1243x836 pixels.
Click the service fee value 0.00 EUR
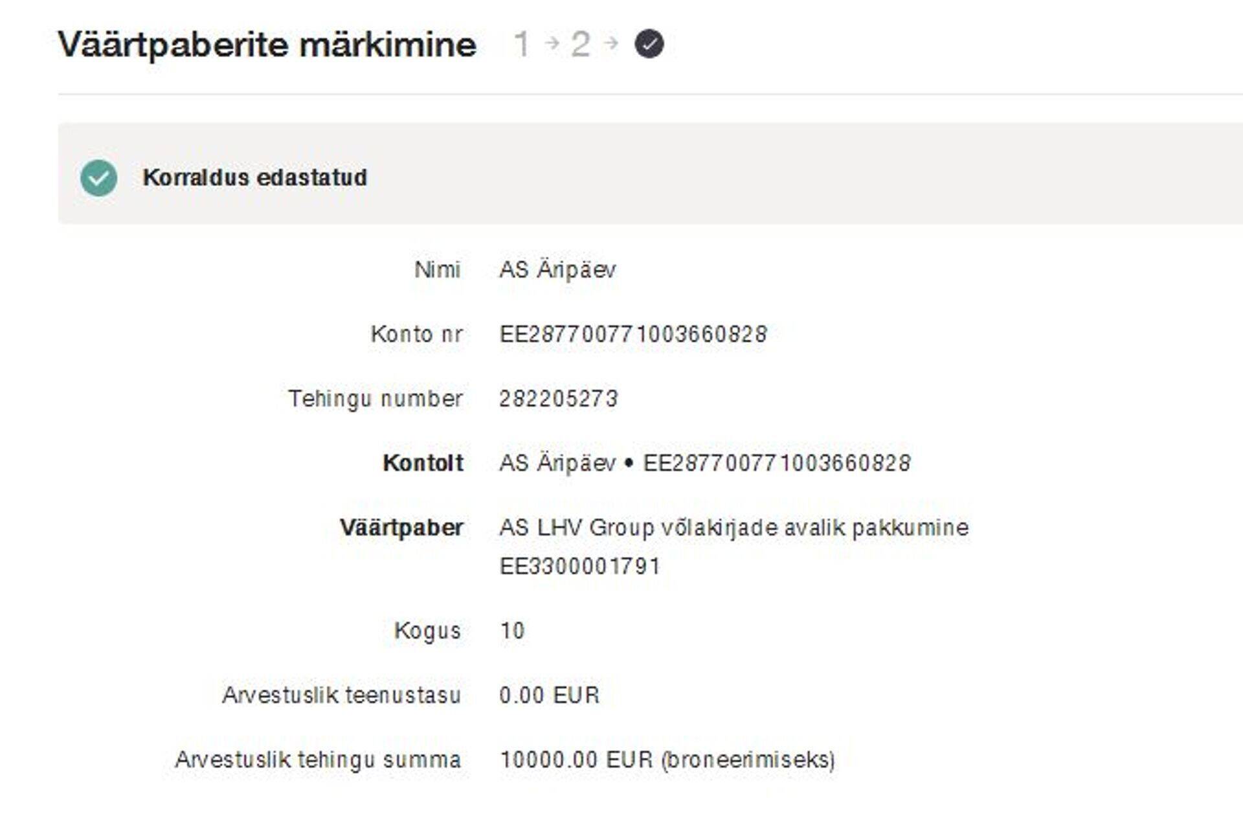[x=549, y=695]
